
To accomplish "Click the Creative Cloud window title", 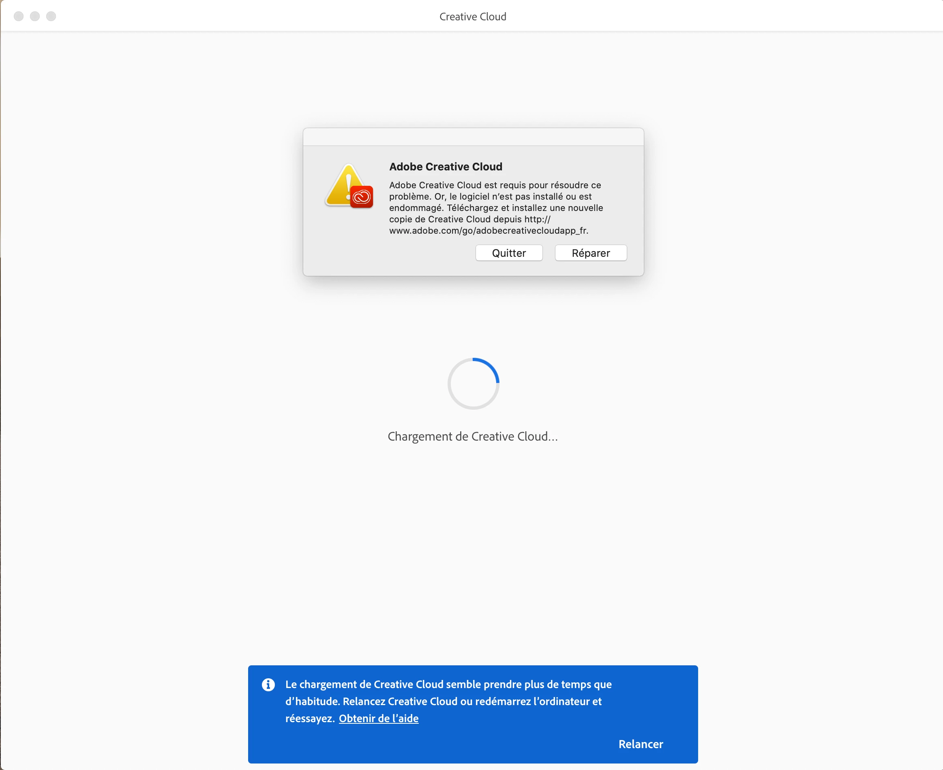I will [x=472, y=16].
